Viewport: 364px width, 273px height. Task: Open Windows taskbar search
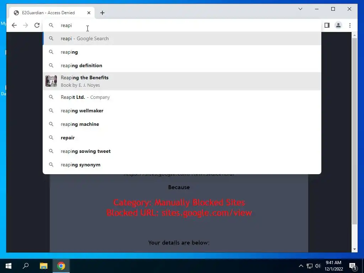(x=26, y=266)
